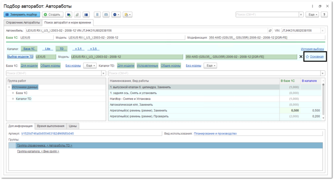The image size is (334, 180).
Task: Open the Еще dropdown for Каталог TD filters
Action: 210,65
